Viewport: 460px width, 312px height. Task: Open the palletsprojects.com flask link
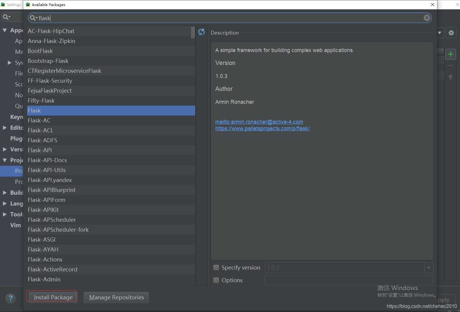[262, 128]
